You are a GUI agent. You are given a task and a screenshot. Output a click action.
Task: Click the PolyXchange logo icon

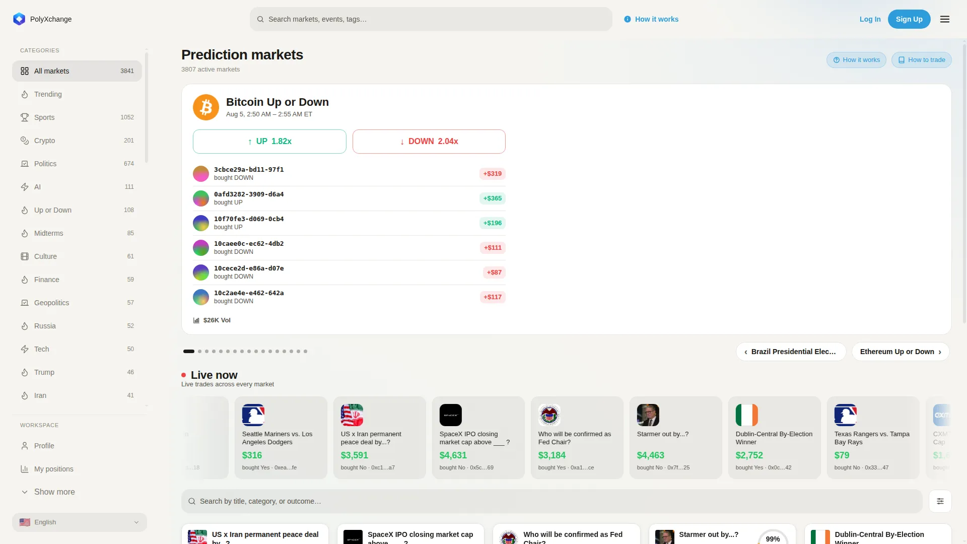coord(19,19)
